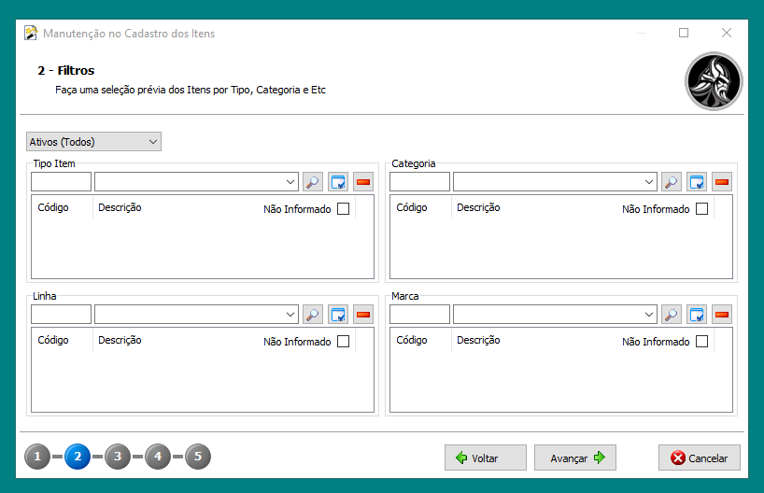
Task: Go to wizard step 1 circle
Action: pos(37,457)
